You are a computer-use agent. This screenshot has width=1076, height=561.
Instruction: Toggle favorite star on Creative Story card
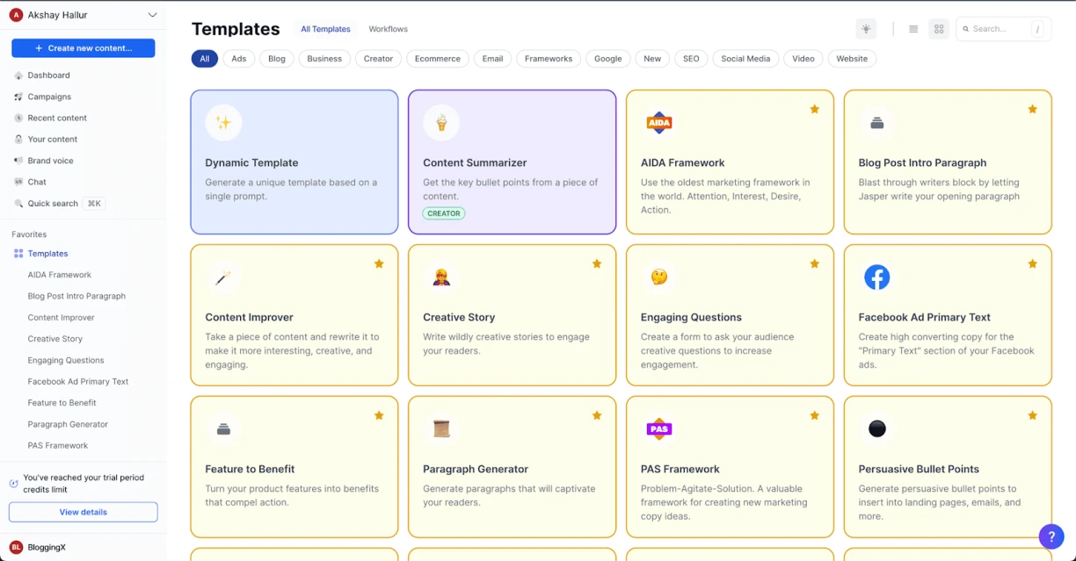[x=596, y=263]
